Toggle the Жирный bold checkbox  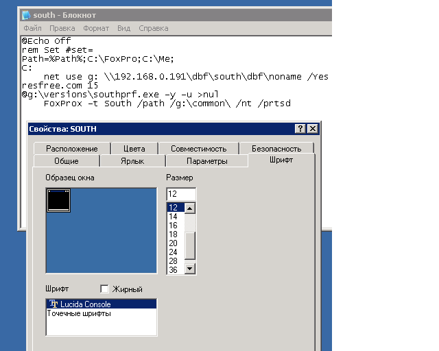pos(105,289)
